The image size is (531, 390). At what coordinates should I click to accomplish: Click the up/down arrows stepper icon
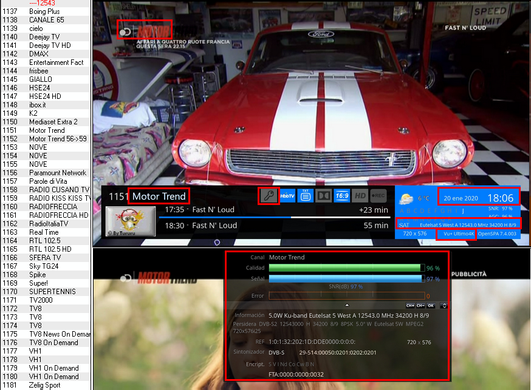tap(444, 306)
